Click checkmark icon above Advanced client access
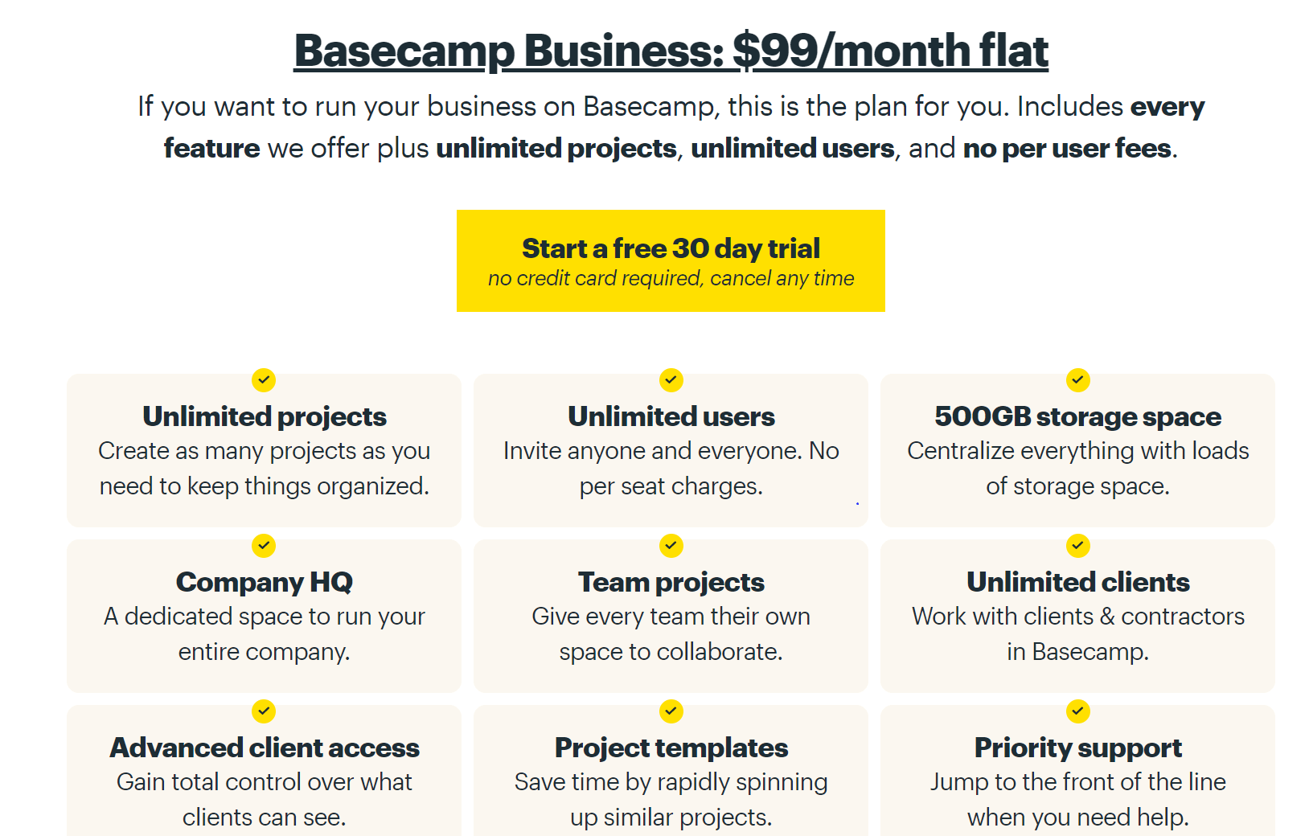The height and width of the screenshot is (836, 1309). 264,711
